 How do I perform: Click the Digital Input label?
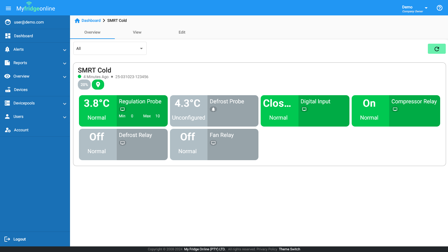[x=316, y=101]
